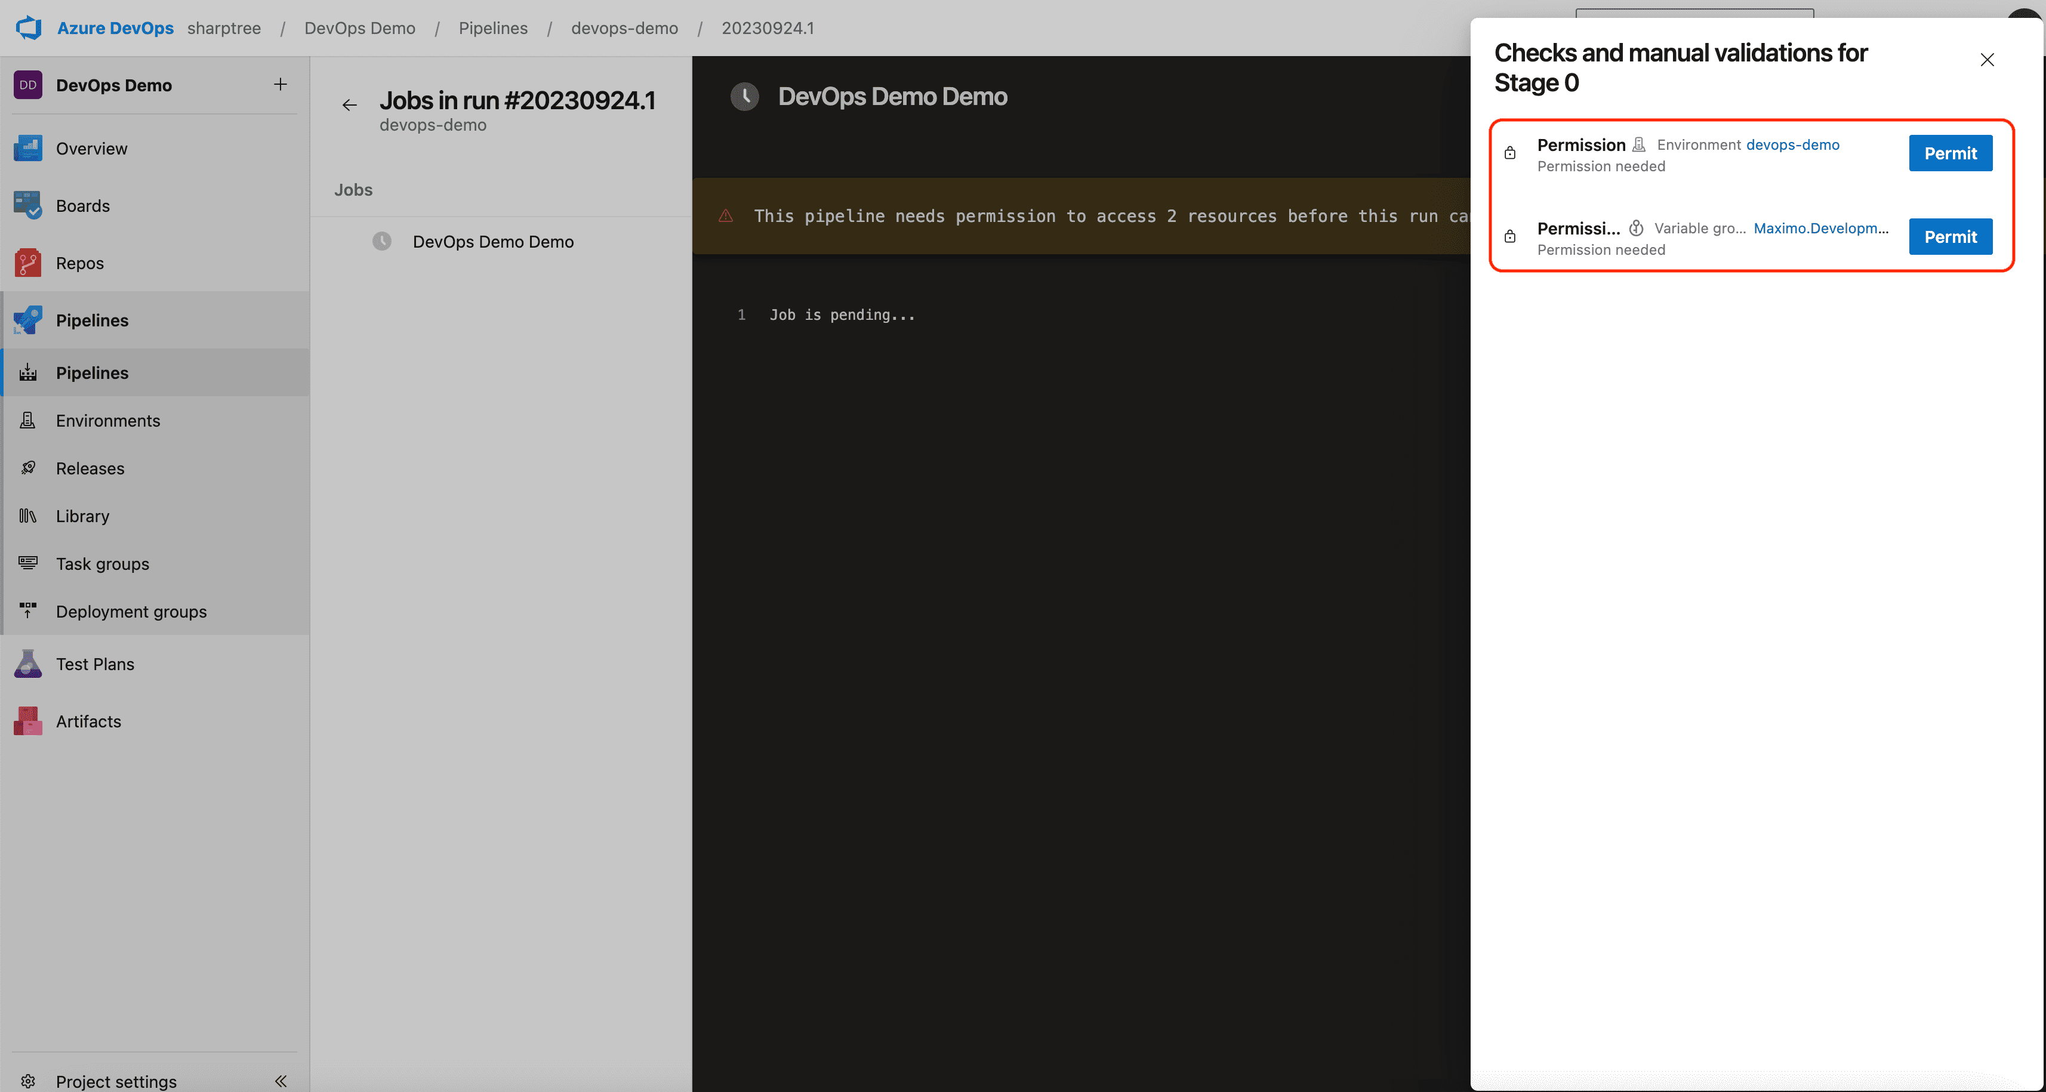Navigate to sharptree organization breadcrumb

[224, 28]
